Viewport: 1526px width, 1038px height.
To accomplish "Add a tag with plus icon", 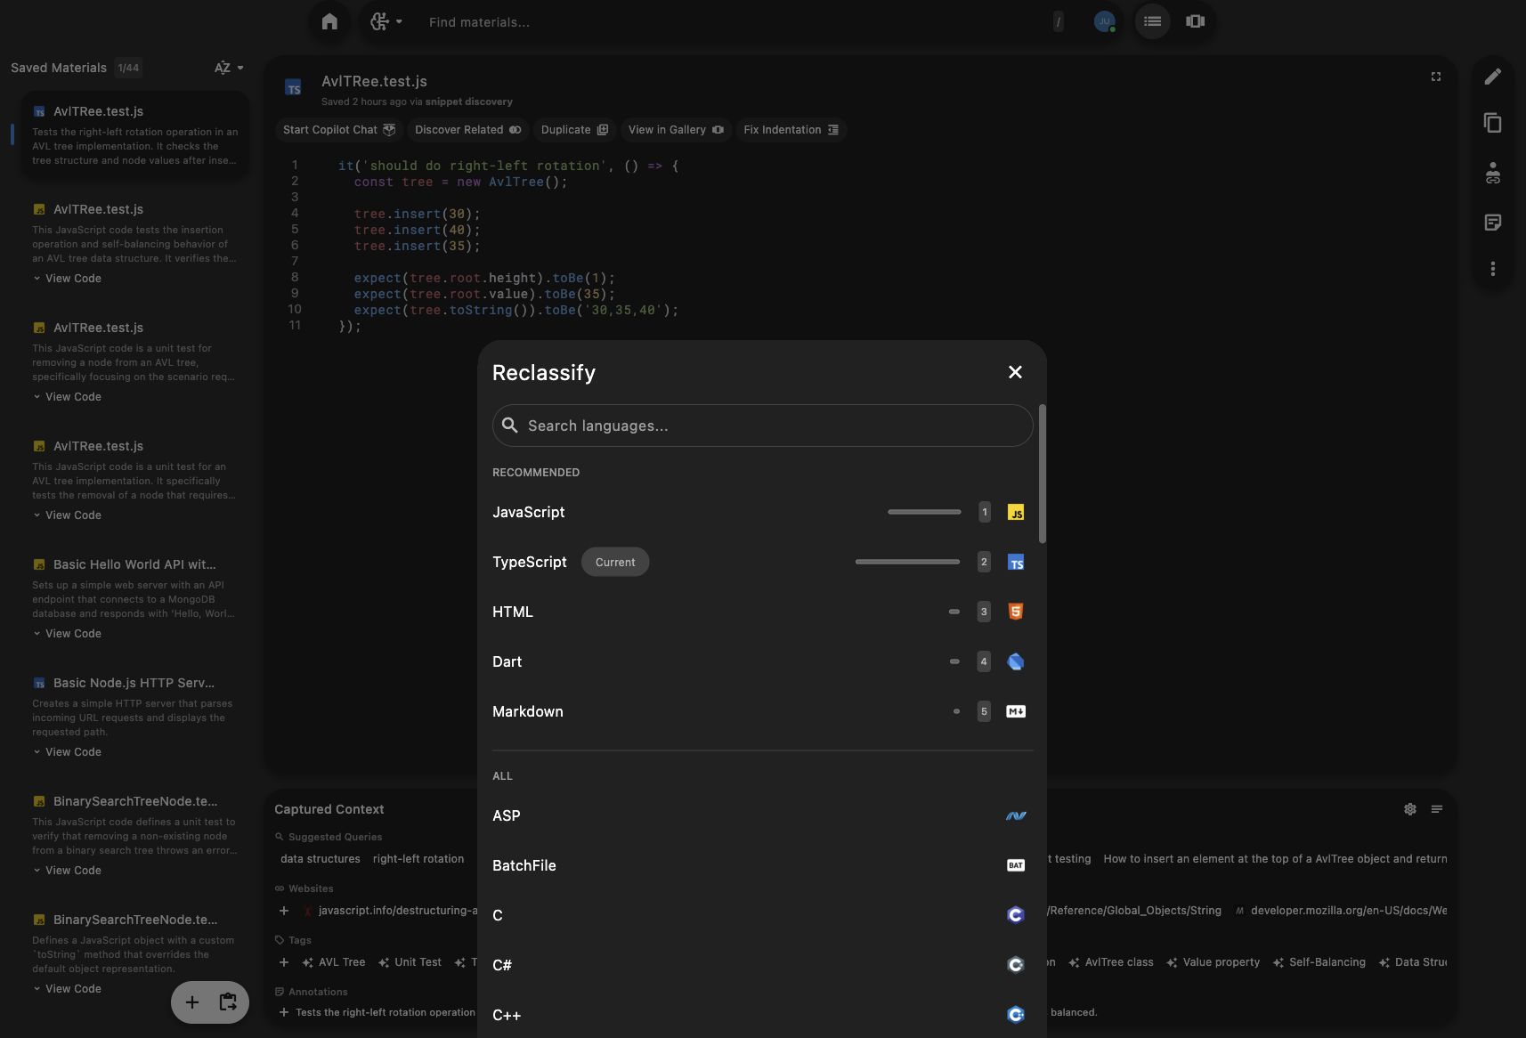I will [284, 962].
